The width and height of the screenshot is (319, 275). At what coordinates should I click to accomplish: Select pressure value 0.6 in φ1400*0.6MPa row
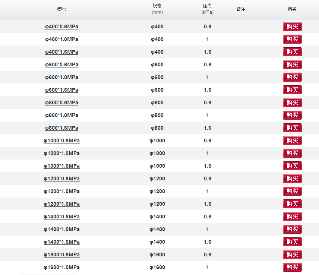tap(208, 216)
